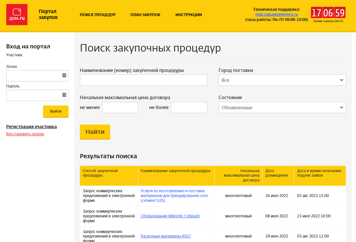Focus the Логин input field
The width and height of the screenshot is (356, 242).
point(37,76)
